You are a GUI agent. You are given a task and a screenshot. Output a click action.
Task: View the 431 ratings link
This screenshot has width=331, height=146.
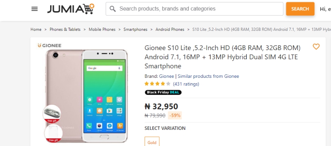coord(186,84)
